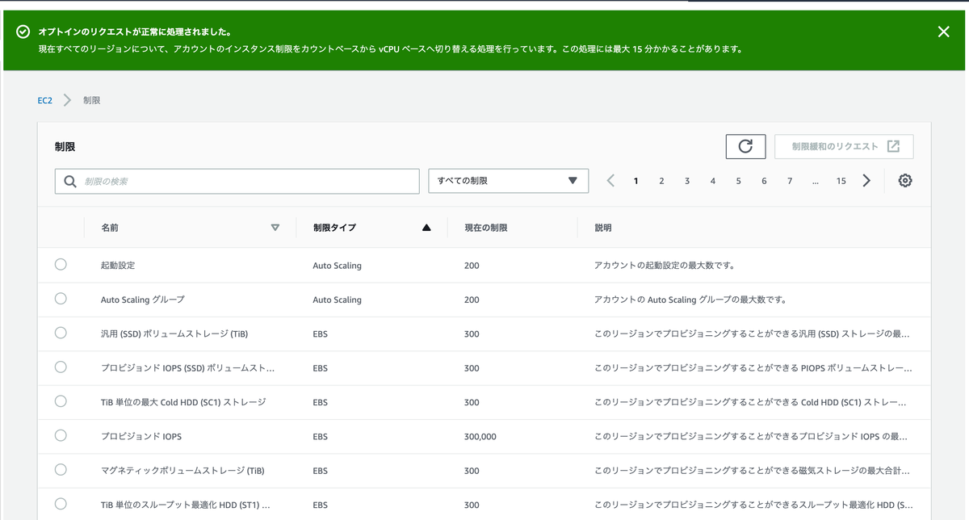Select マグネティックボリュームストレージ radio button
The width and height of the screenshot is (969, 520).
61,470
